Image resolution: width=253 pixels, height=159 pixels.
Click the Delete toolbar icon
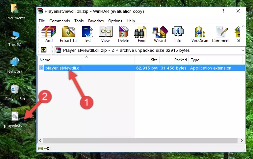[123, 34]
